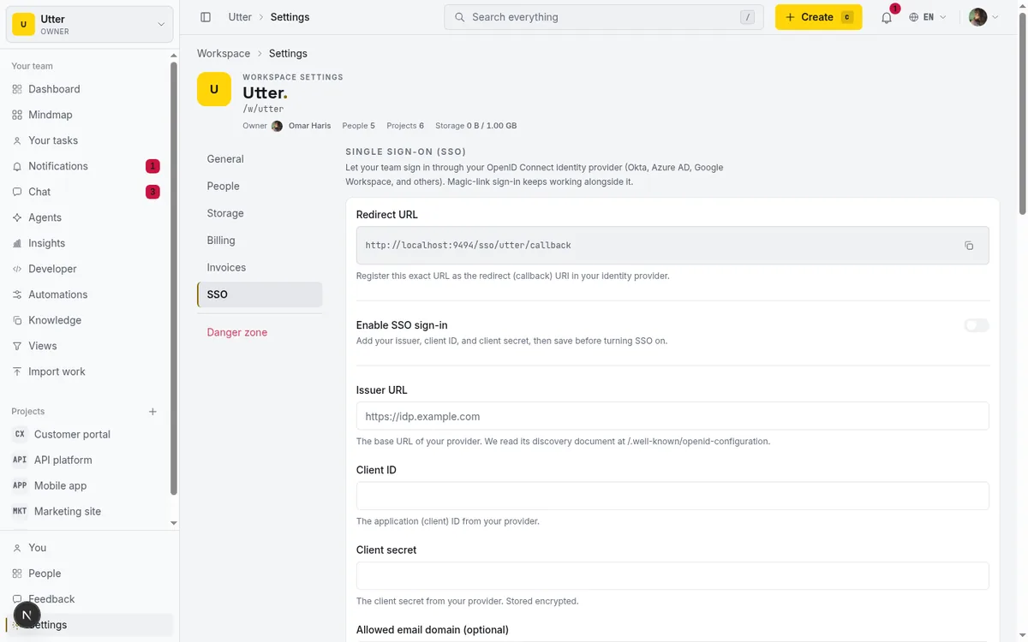Select the Storage settings tab
The image size is (1028, 642).
pos(260,213)
